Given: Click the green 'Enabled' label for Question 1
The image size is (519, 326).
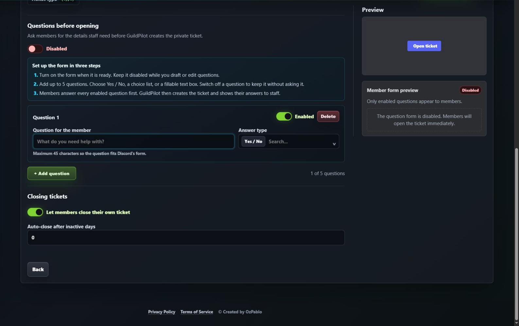Looking at the screenshot, I should click(x=304, y=116).
